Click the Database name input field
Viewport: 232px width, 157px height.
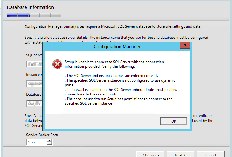35,103
